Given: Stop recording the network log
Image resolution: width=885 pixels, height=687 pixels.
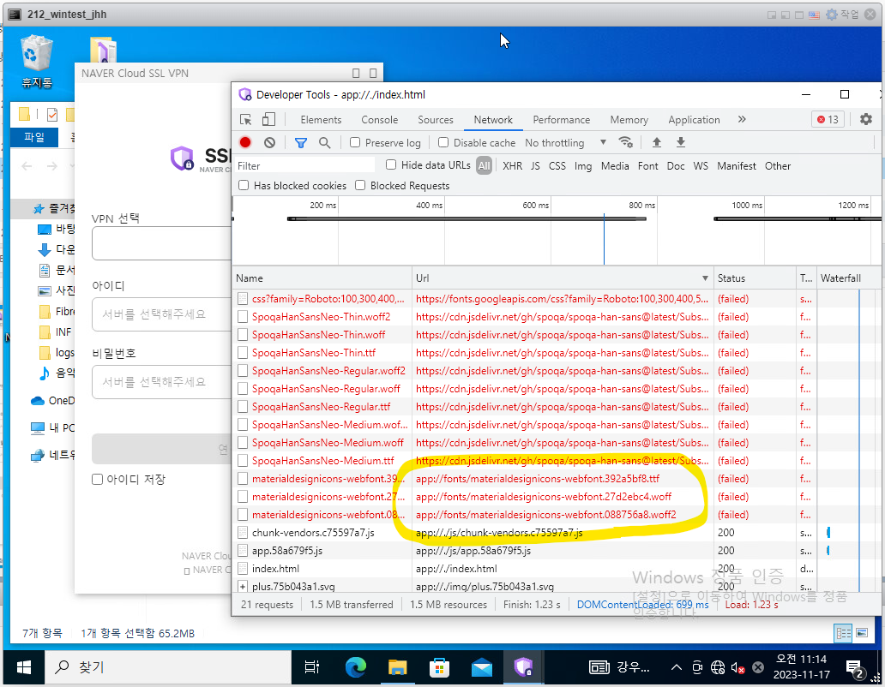Looking at the screenshot, I should [x=245, y=143].
